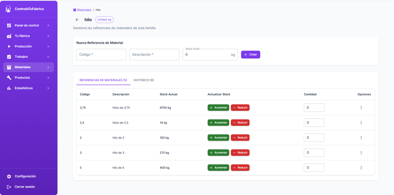Click the Productos wrench icon
The width and height of the screenshot is (394, 195).
pyautogui.click(x=10, y=77)
